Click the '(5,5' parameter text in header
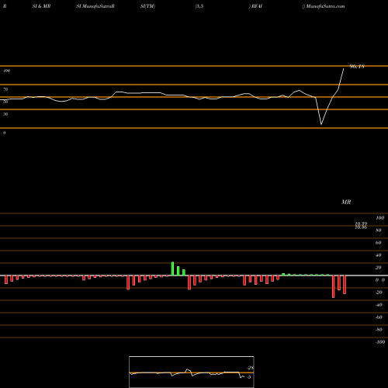The height and width of the screenshot is (388, 388). point(199,6)
